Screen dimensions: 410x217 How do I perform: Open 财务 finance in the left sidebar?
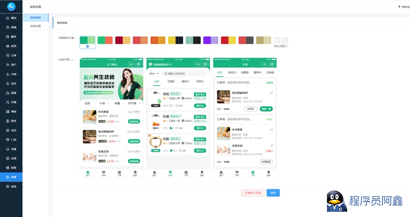pos(11,121)
